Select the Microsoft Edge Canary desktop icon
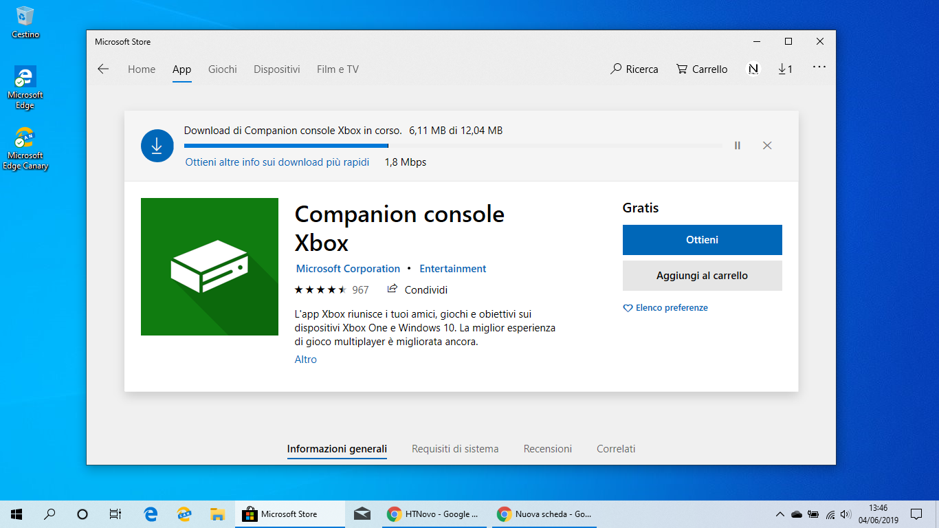The height and width of the screenshot is (528, 939). 25,148
